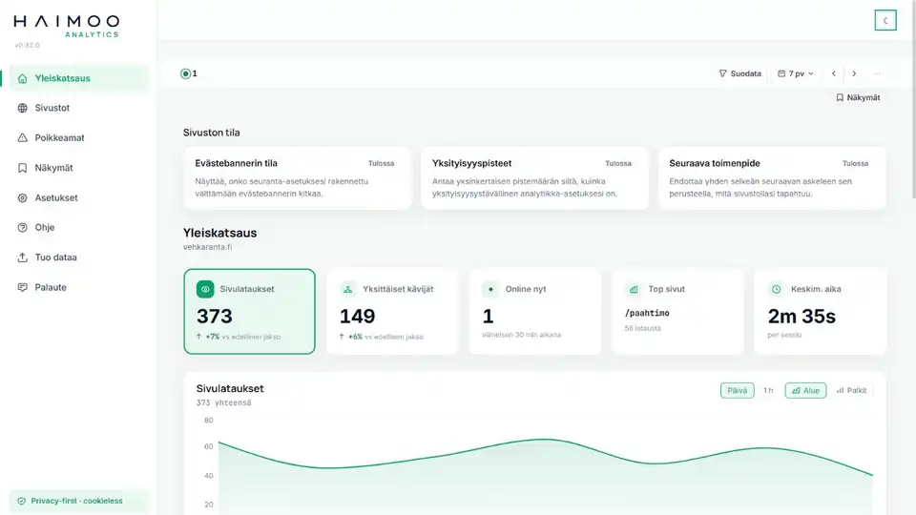
Task: Click the person icon on Yksittäiset kävijät card
Action: click(347, 289)
